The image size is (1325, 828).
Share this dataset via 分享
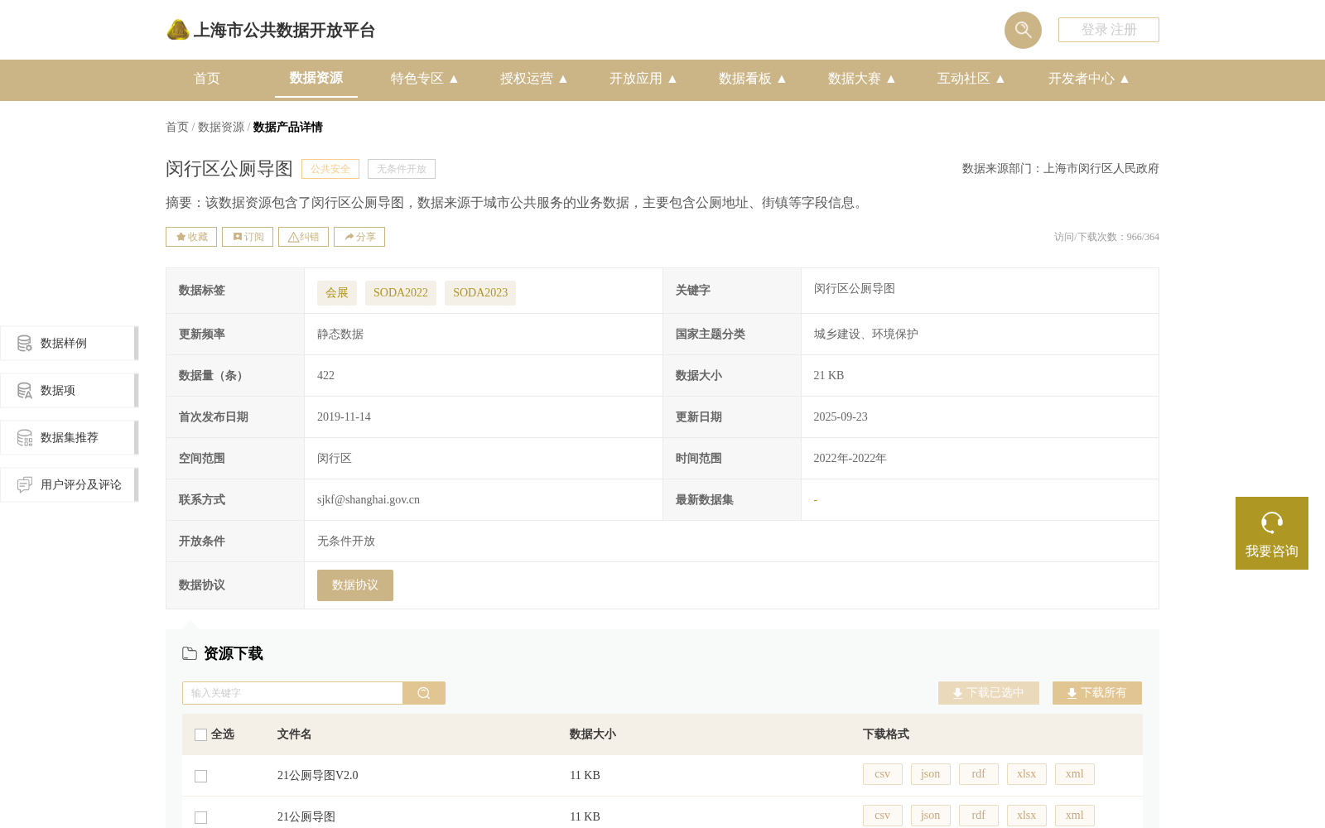pos(359,237)
